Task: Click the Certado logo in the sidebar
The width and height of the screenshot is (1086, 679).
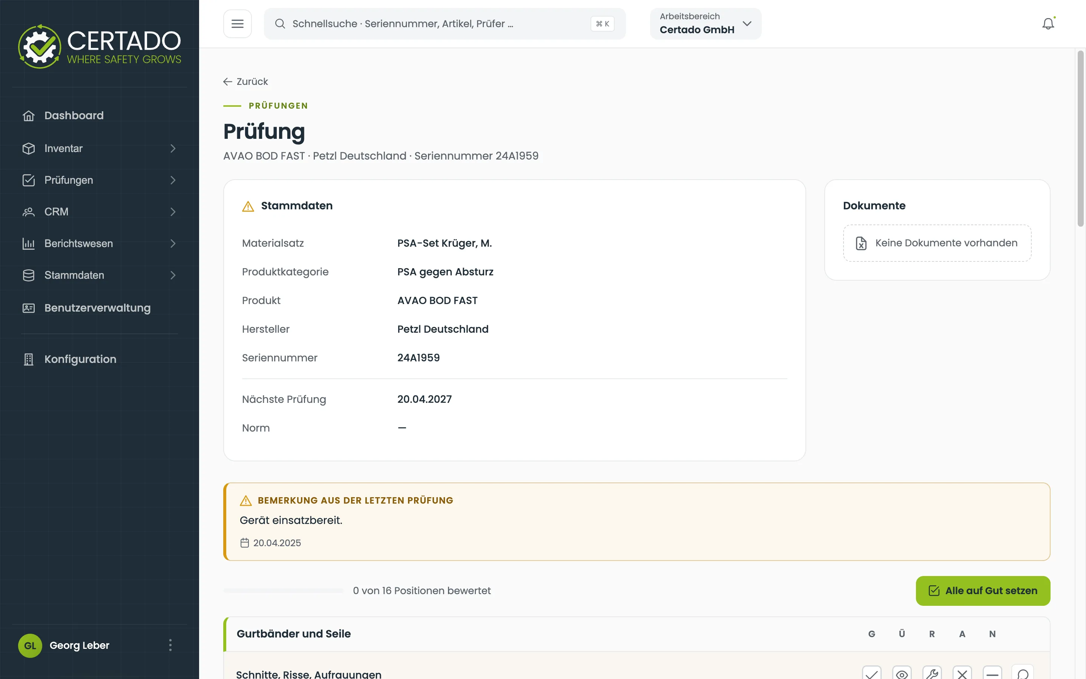Action: [99, 46]
